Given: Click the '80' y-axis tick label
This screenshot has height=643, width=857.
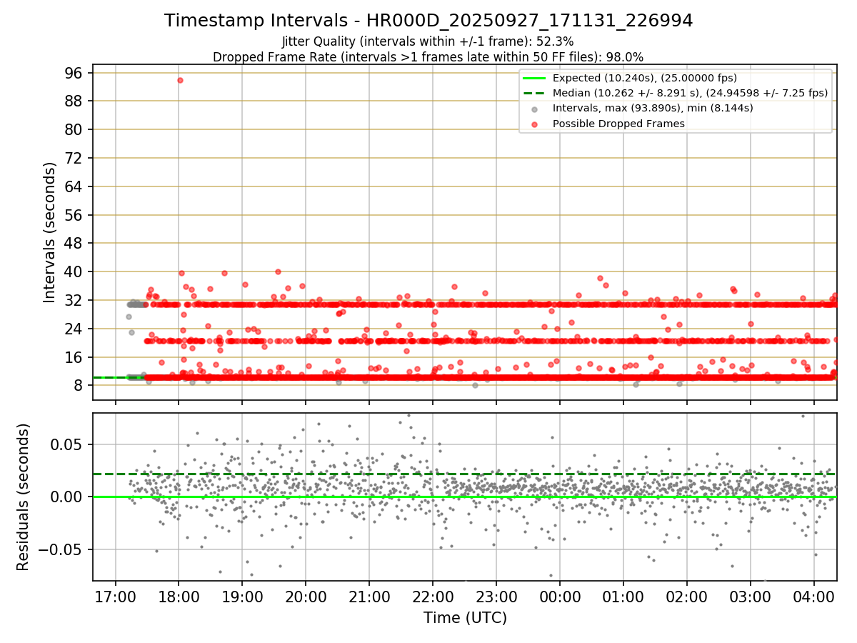Looking at the screenshot, I should tap(74, 129).
